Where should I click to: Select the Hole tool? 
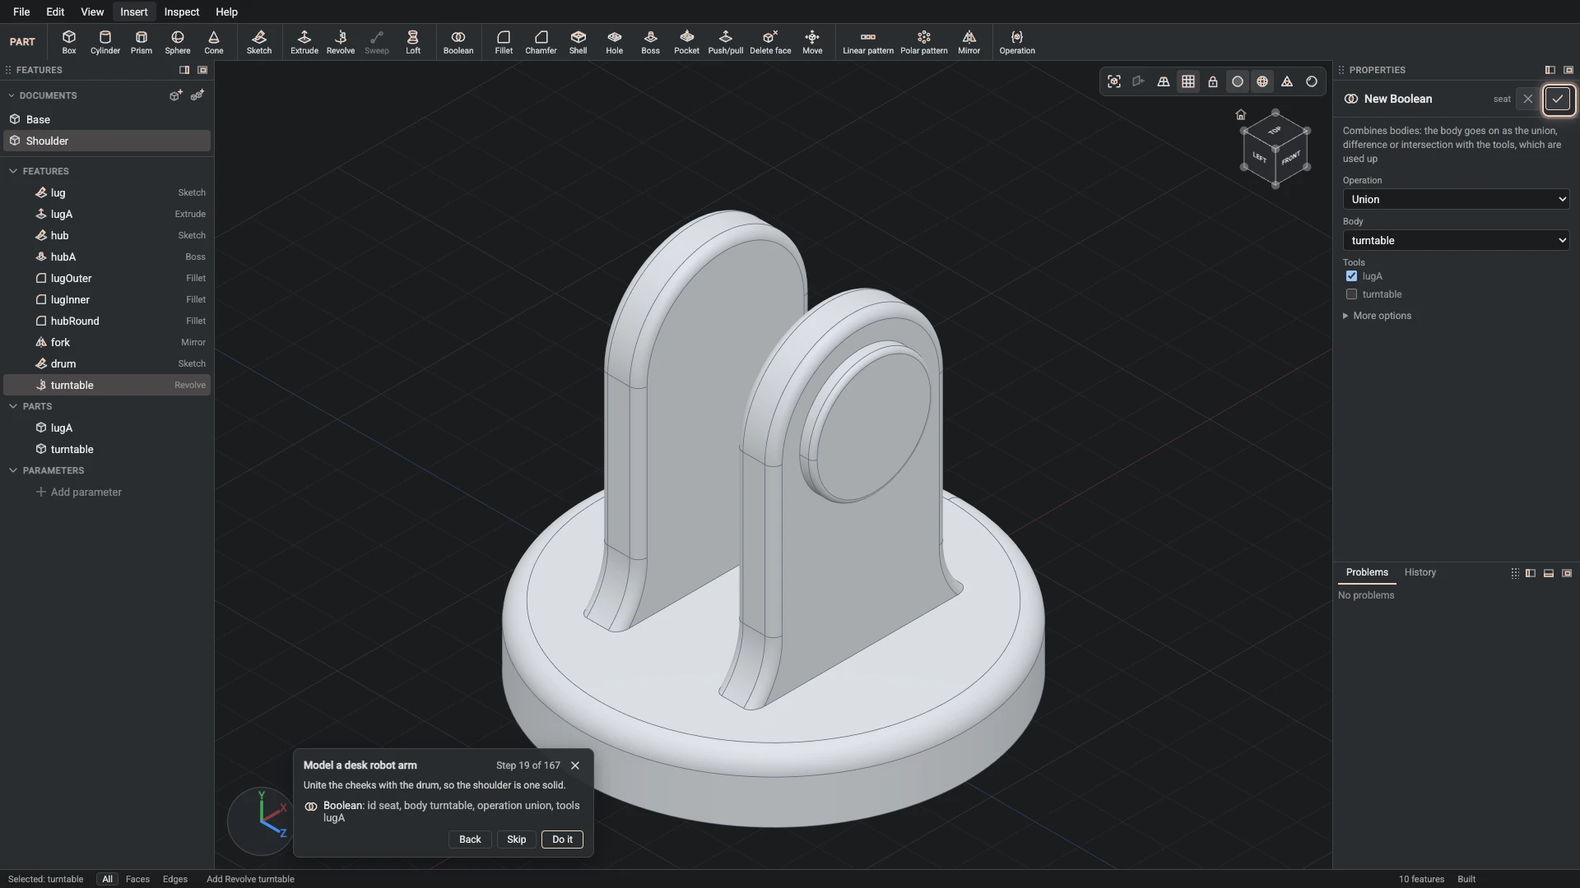(x=615, y=42)
